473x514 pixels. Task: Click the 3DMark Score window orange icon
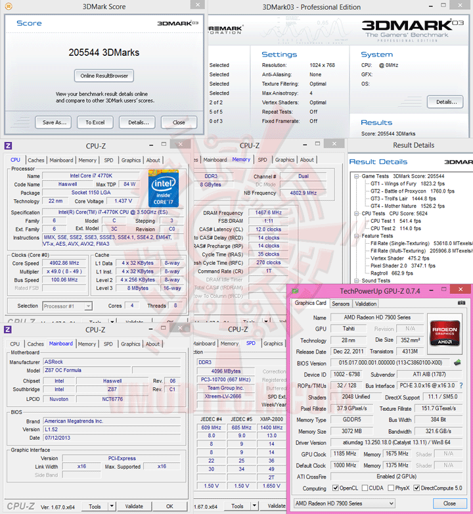point(9,6)
